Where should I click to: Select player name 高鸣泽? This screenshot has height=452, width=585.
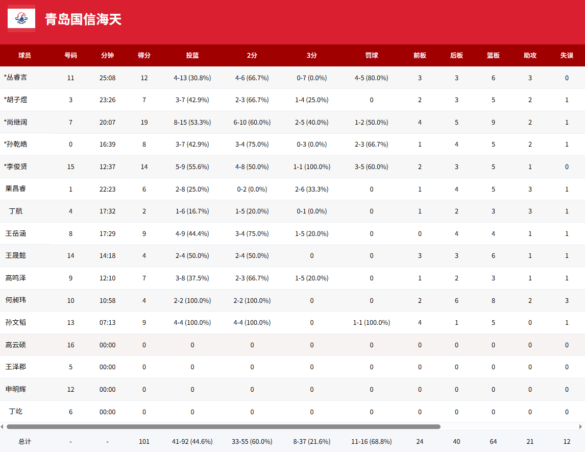(x=16, y=278)
